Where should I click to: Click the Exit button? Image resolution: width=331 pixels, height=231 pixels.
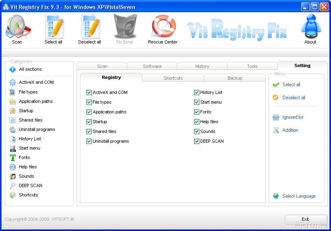(306, 220)
